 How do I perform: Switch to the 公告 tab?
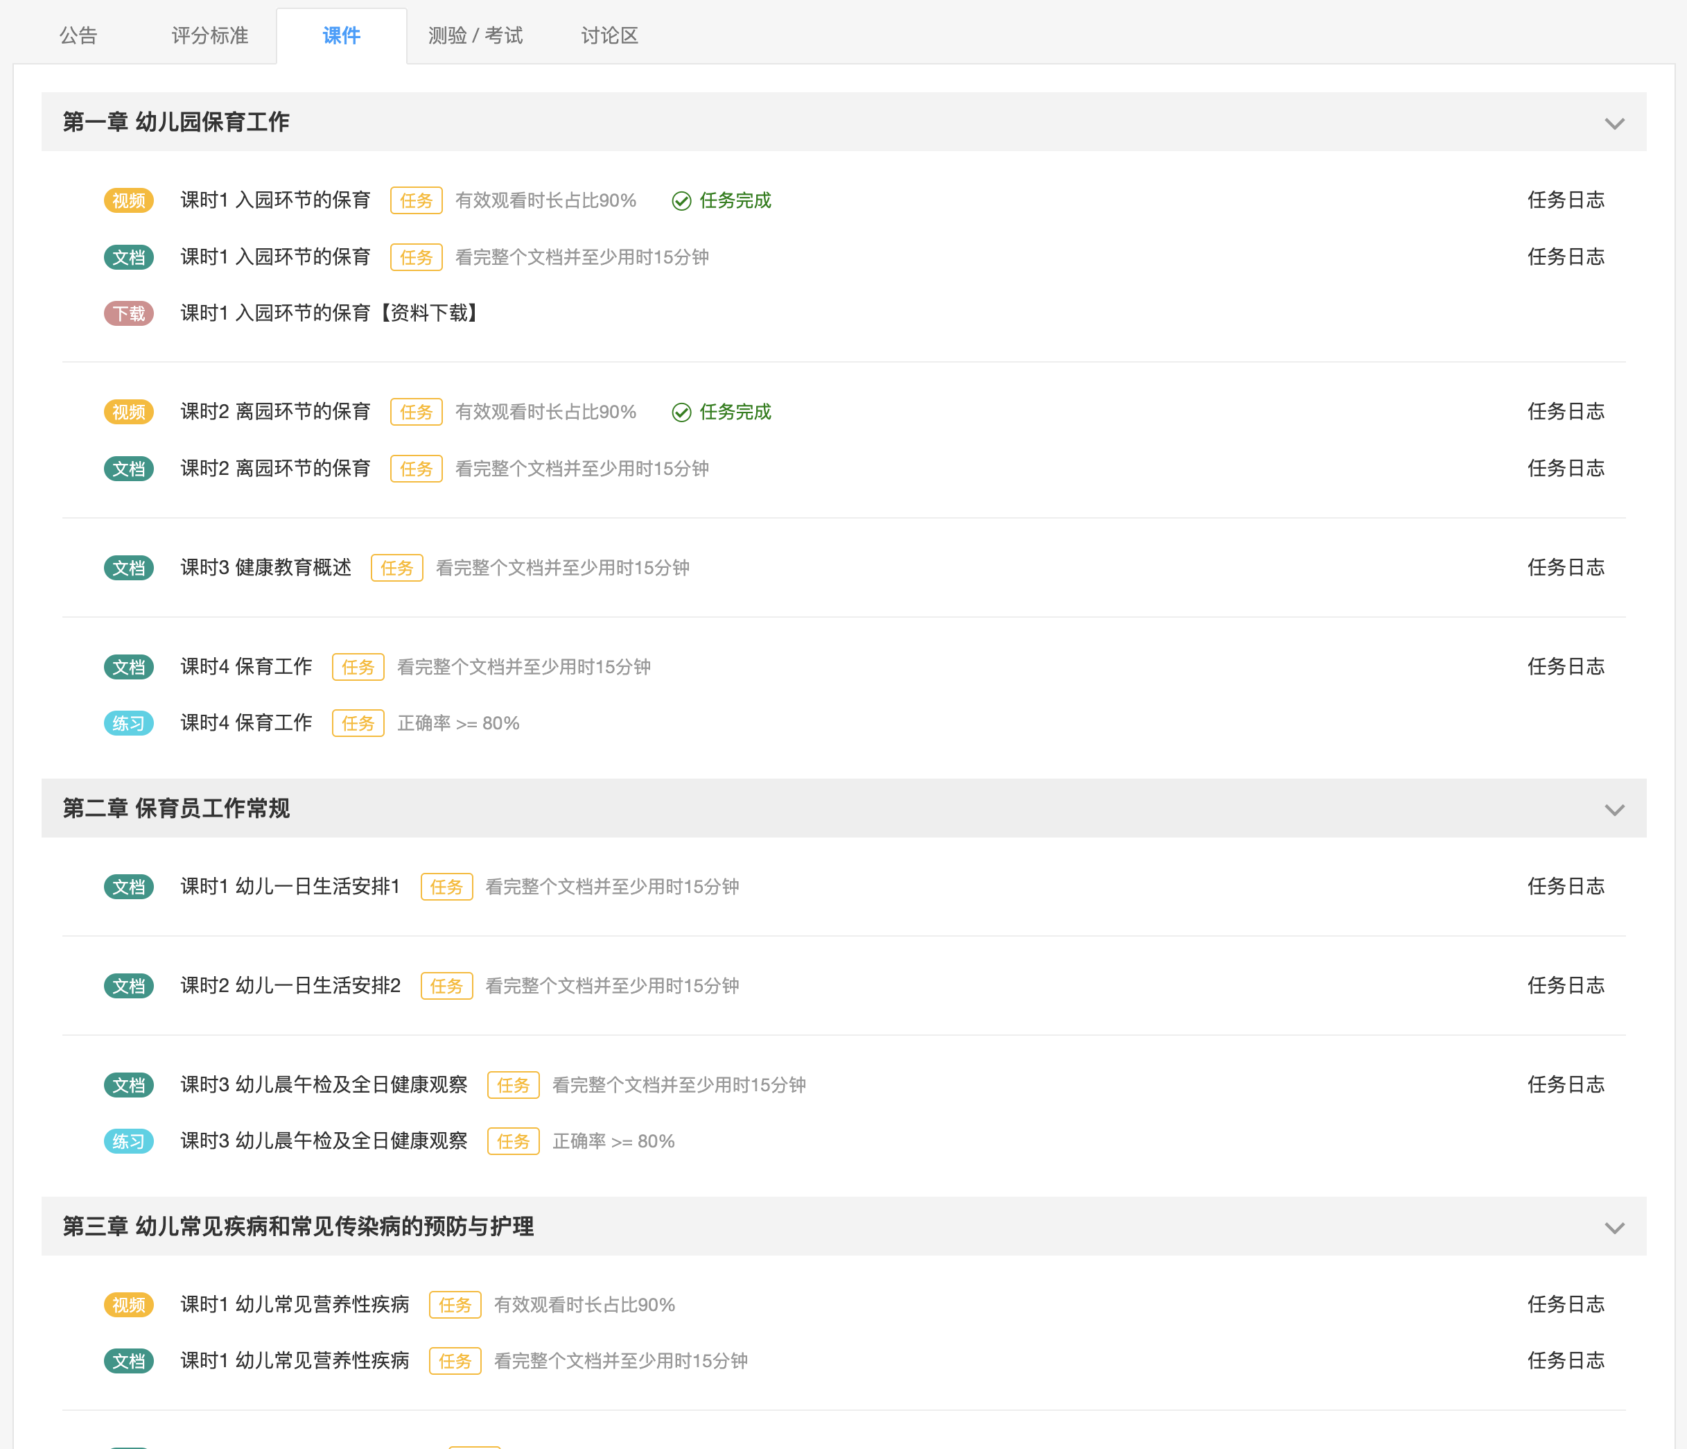click(x=78, y=36)
